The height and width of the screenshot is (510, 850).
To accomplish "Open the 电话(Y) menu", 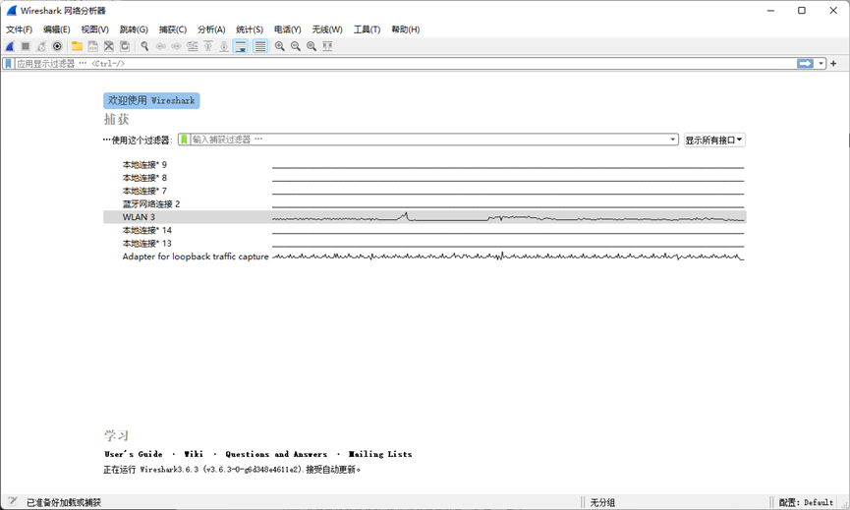I will [x=287, y=29].
